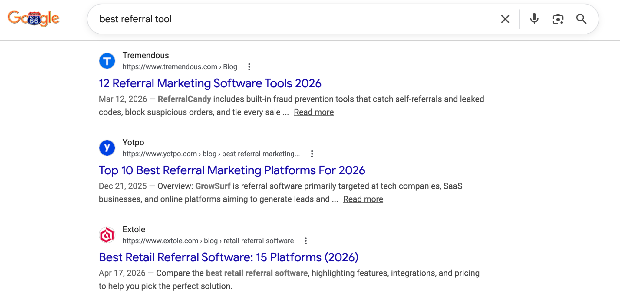Open more options for the Extole result
This screenshot has width=620, height=304.
click(x=306, y=241)
